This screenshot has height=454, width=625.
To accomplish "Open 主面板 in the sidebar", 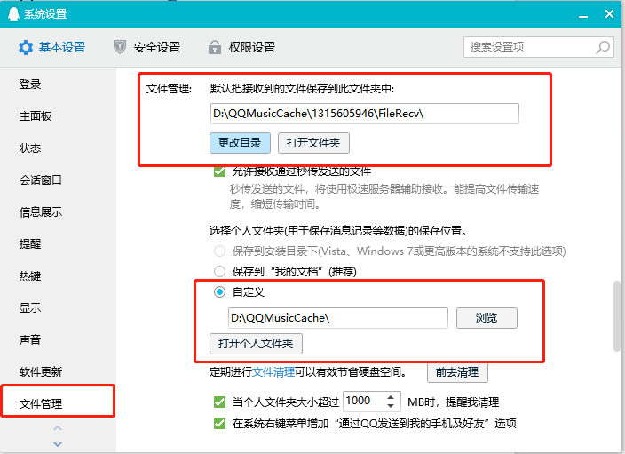I will [x=36, y=116].
